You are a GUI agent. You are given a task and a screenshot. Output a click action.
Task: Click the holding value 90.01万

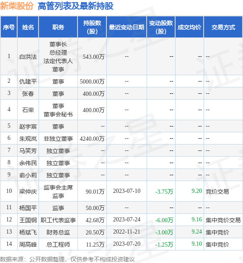click(95, 192)
